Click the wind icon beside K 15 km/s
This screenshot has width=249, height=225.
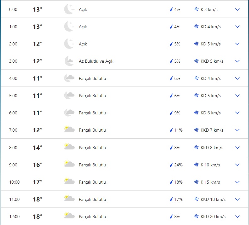click(x=196, y=182)
